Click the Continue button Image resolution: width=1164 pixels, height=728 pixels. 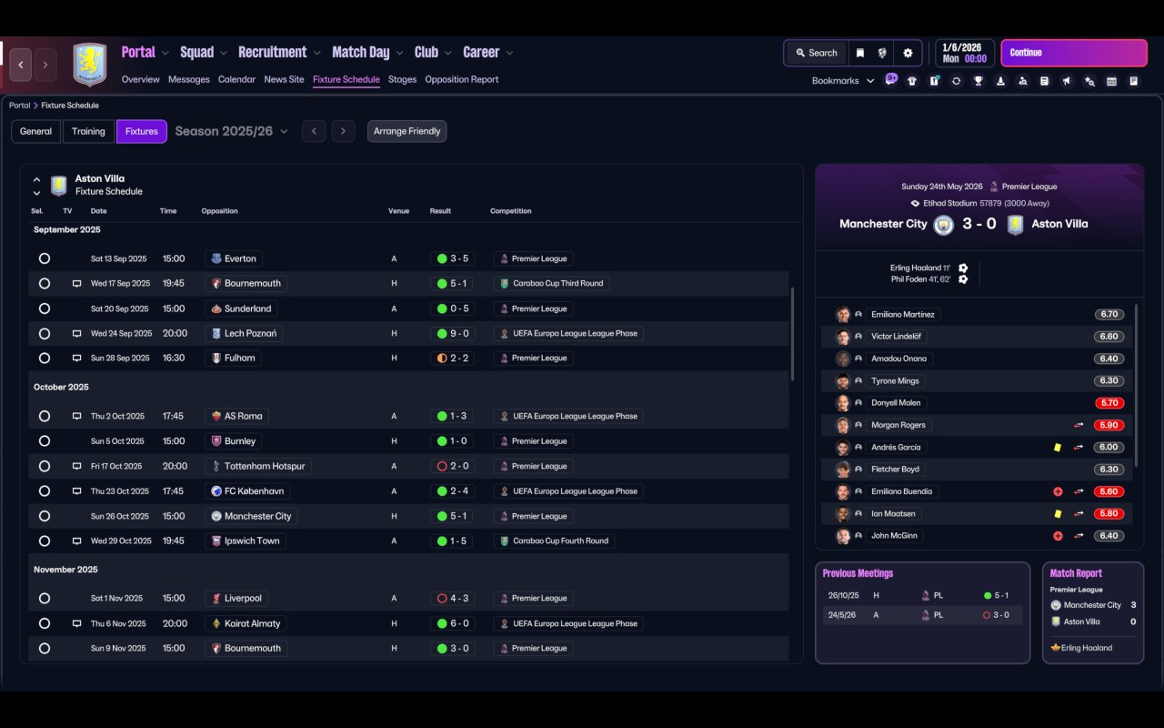[1074, 53]
